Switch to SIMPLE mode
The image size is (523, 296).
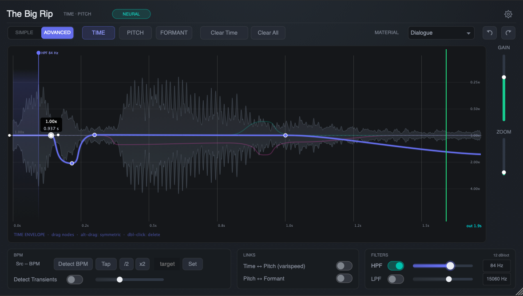click(x=24, y=33)
